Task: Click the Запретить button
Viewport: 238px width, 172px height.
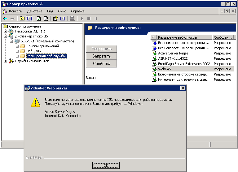Action: point(102,56)
